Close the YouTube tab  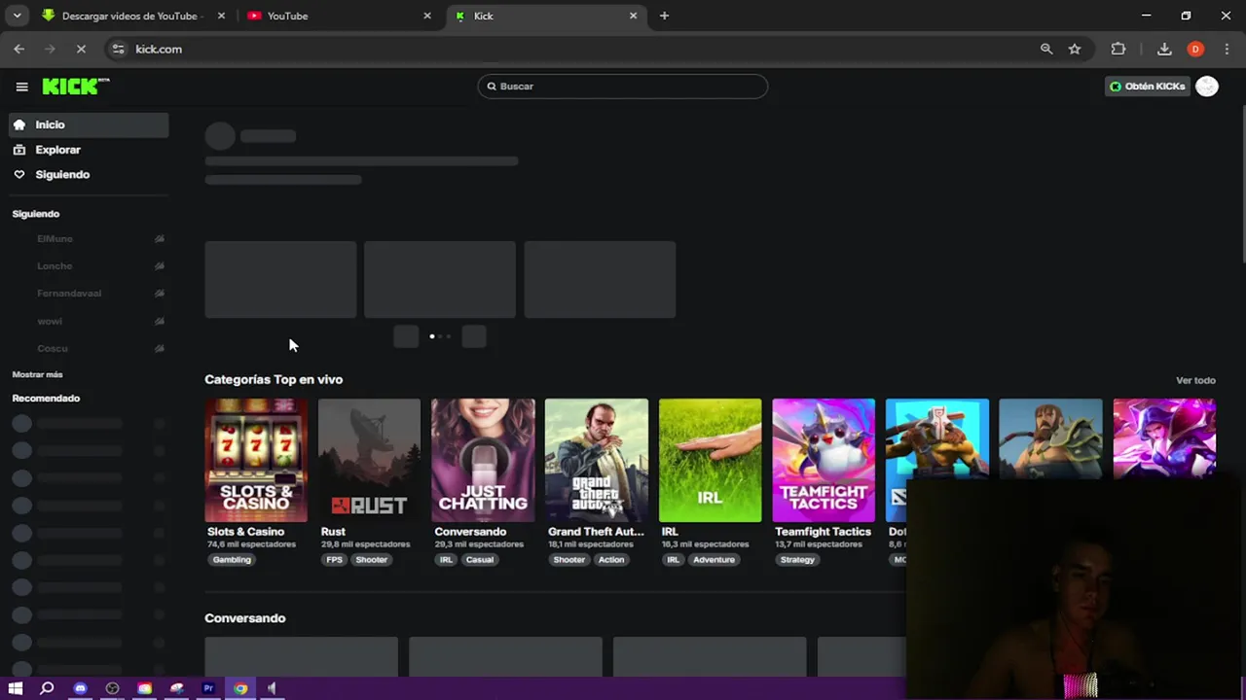[426, 16]
